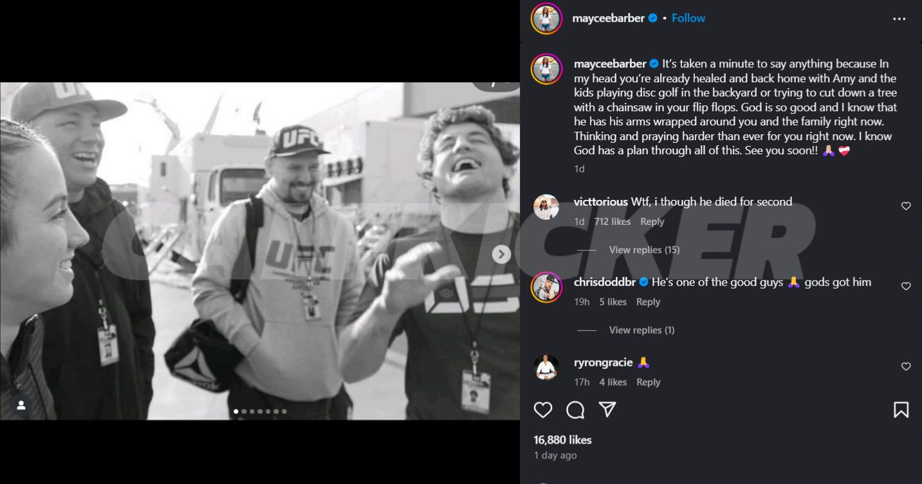
Task: Expand View replies (15) thread
Action: pyautogui.click(x=644, y=249)
